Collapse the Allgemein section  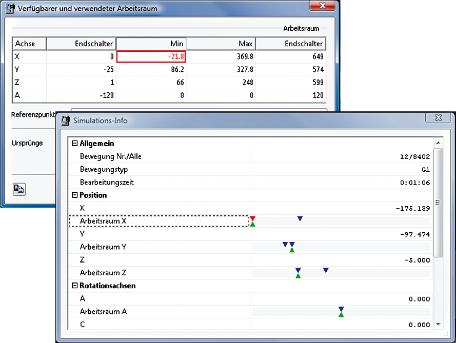pyautogui.click(x=75, y=144)
